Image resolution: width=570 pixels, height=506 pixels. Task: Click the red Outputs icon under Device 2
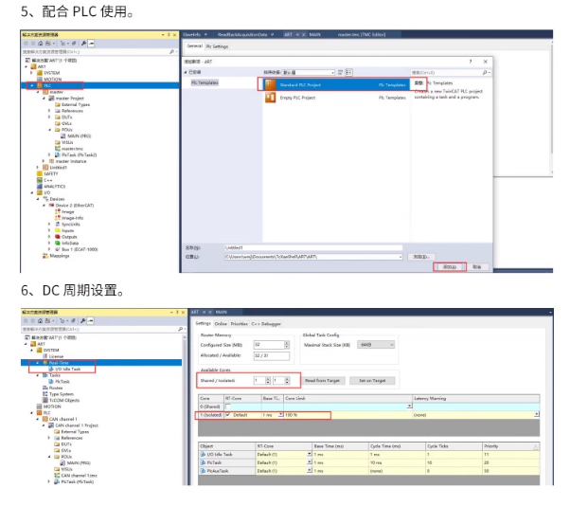[x=58, y=237]
